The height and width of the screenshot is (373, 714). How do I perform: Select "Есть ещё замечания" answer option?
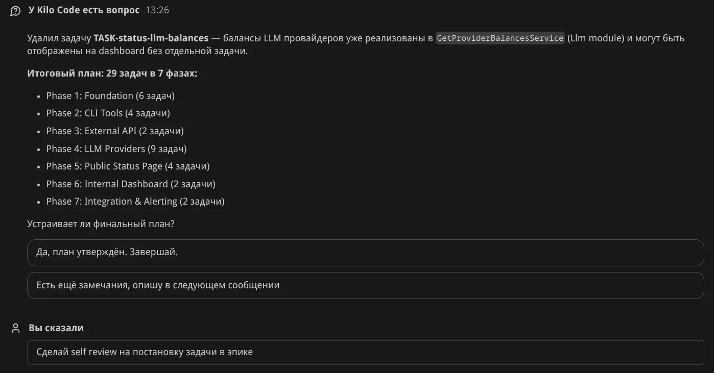coord(365,285)
